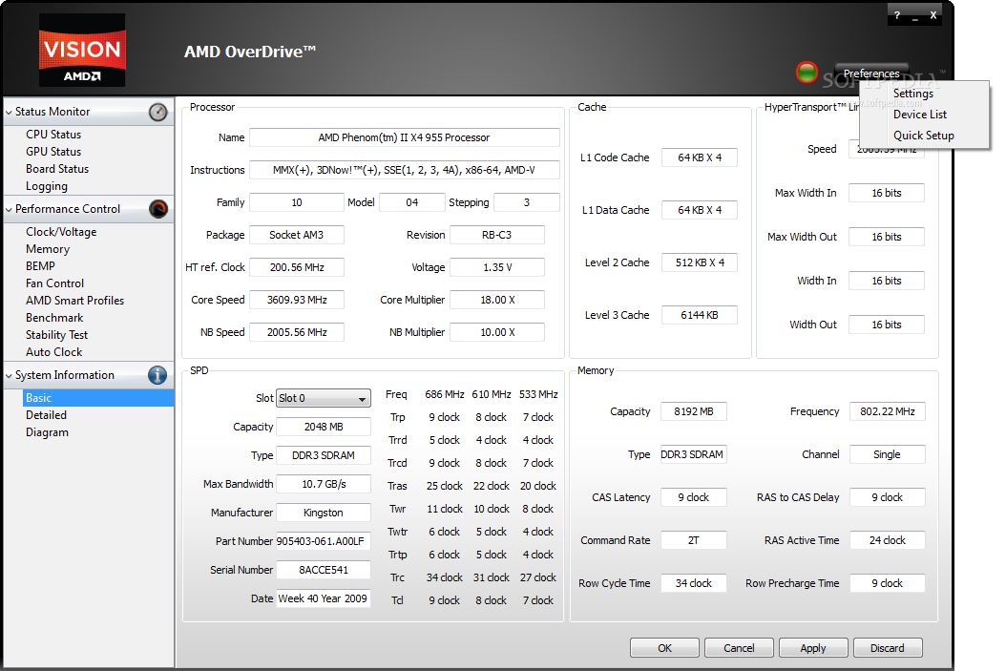Click the Instructions field

pyautogui.click(x=404, y=170)
